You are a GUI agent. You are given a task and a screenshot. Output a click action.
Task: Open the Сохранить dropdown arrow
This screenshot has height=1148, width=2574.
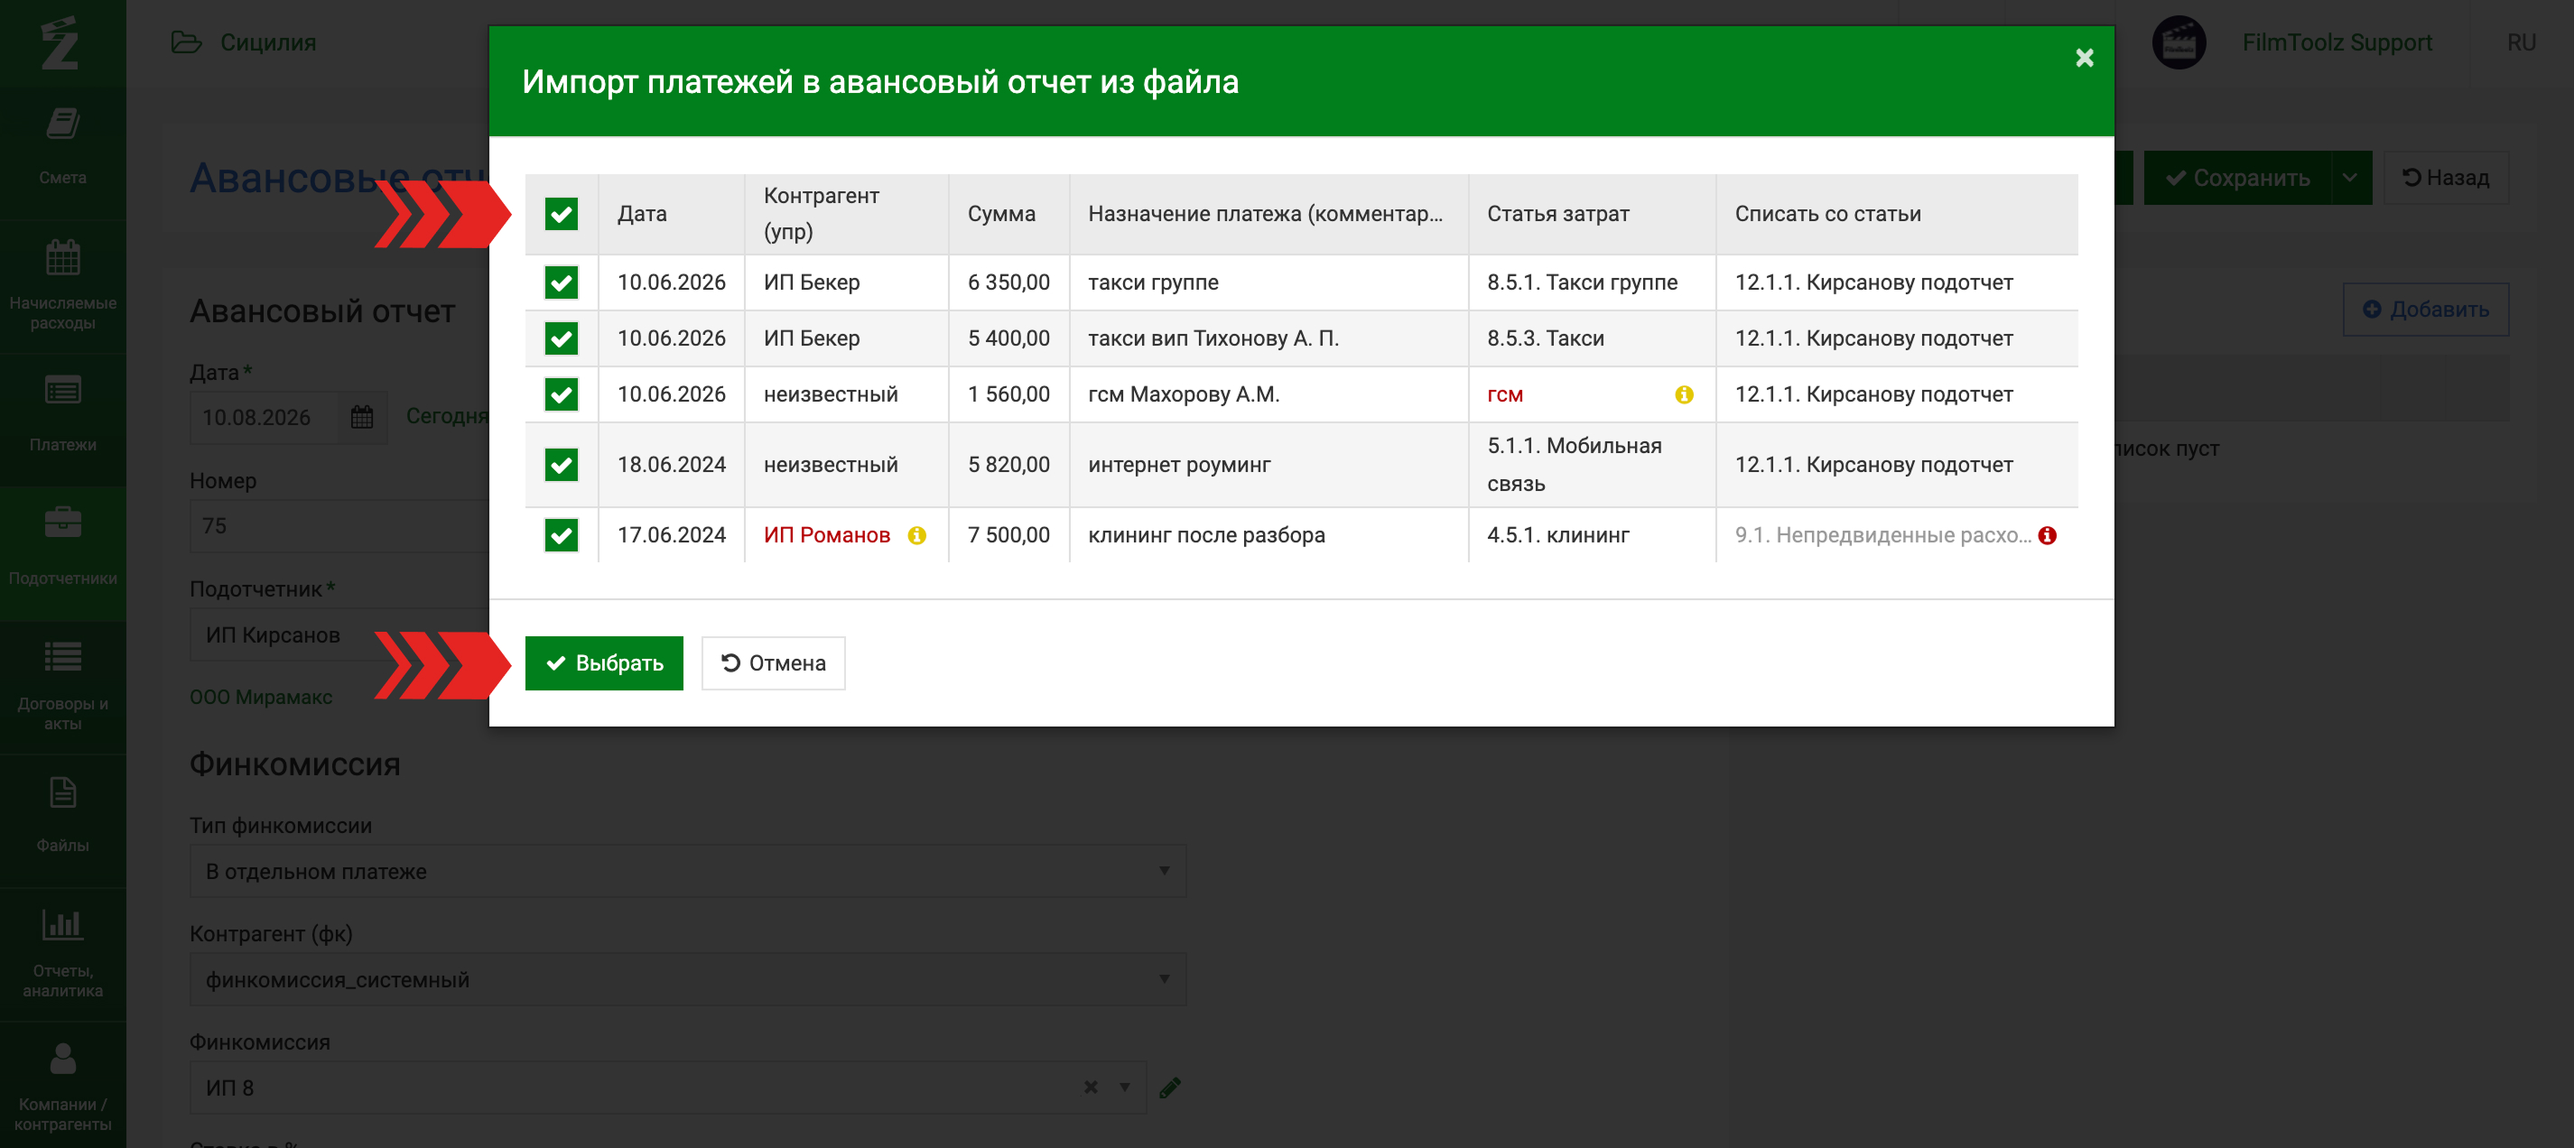(x=2350, y=178)
